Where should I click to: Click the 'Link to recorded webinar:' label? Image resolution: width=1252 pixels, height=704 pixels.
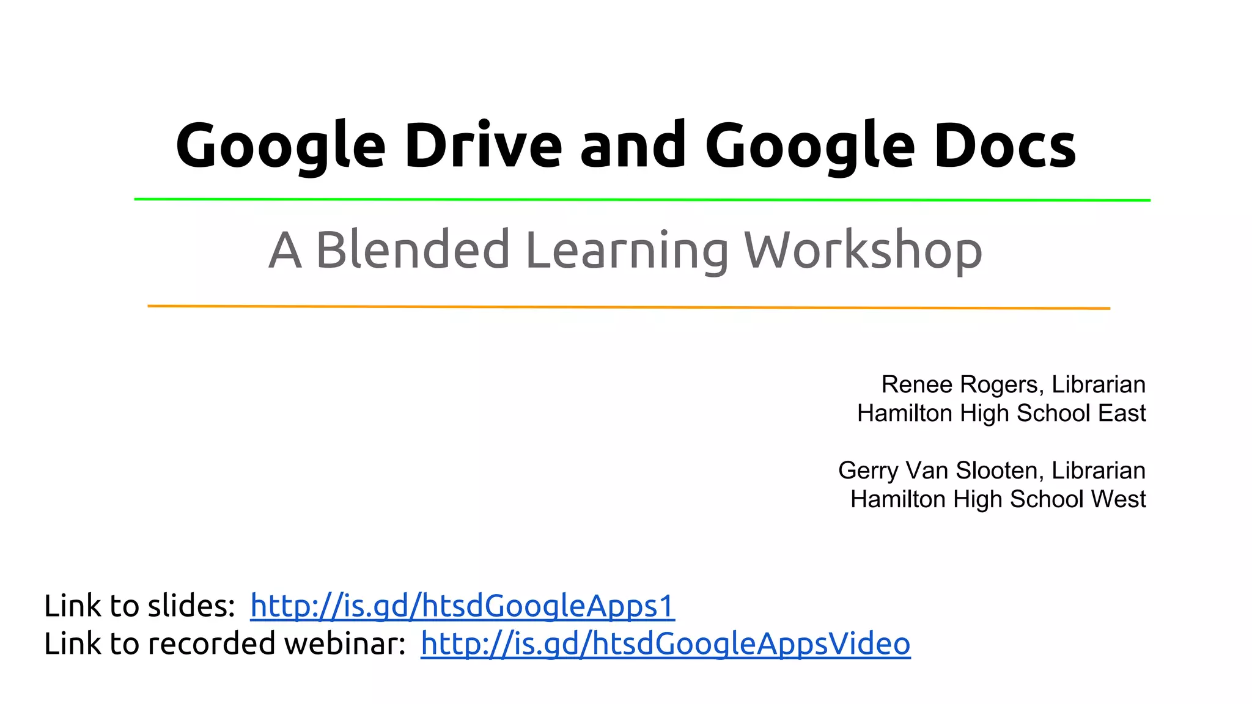tap(225, 643)
